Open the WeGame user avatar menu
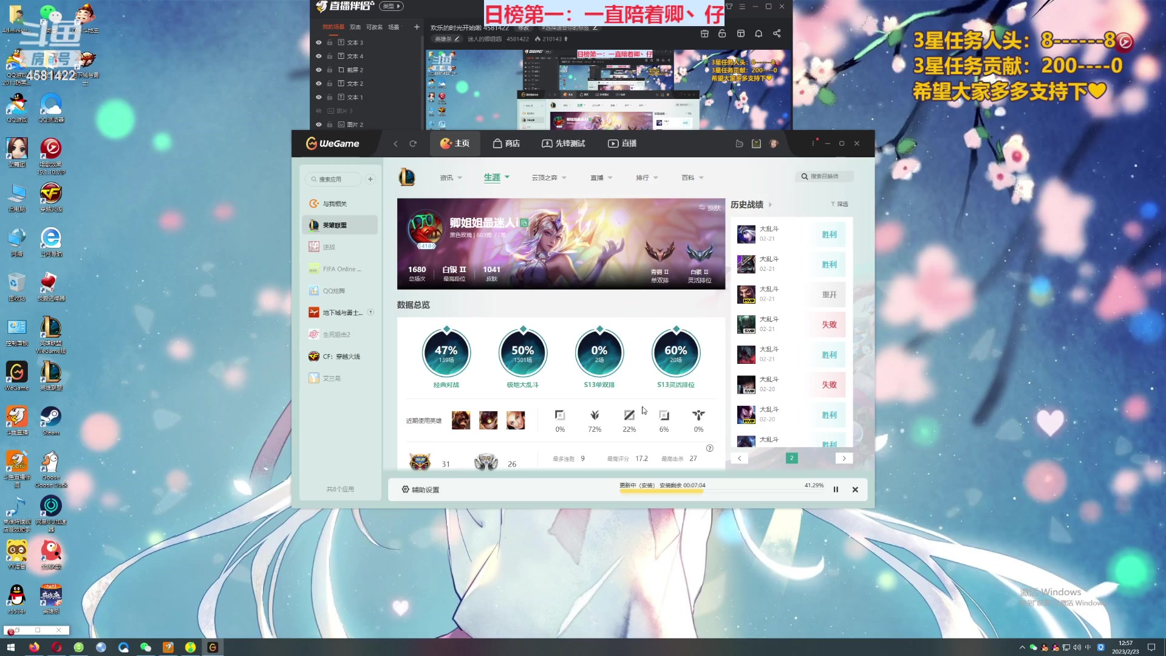The width and height of the screenshot is (1166, 656). (774, 144)
